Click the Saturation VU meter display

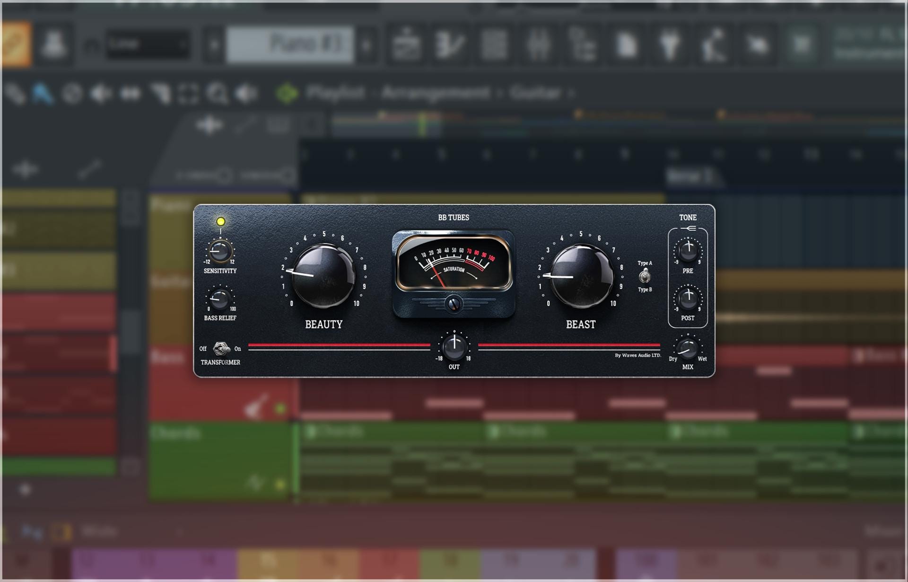tap(454, 263)
